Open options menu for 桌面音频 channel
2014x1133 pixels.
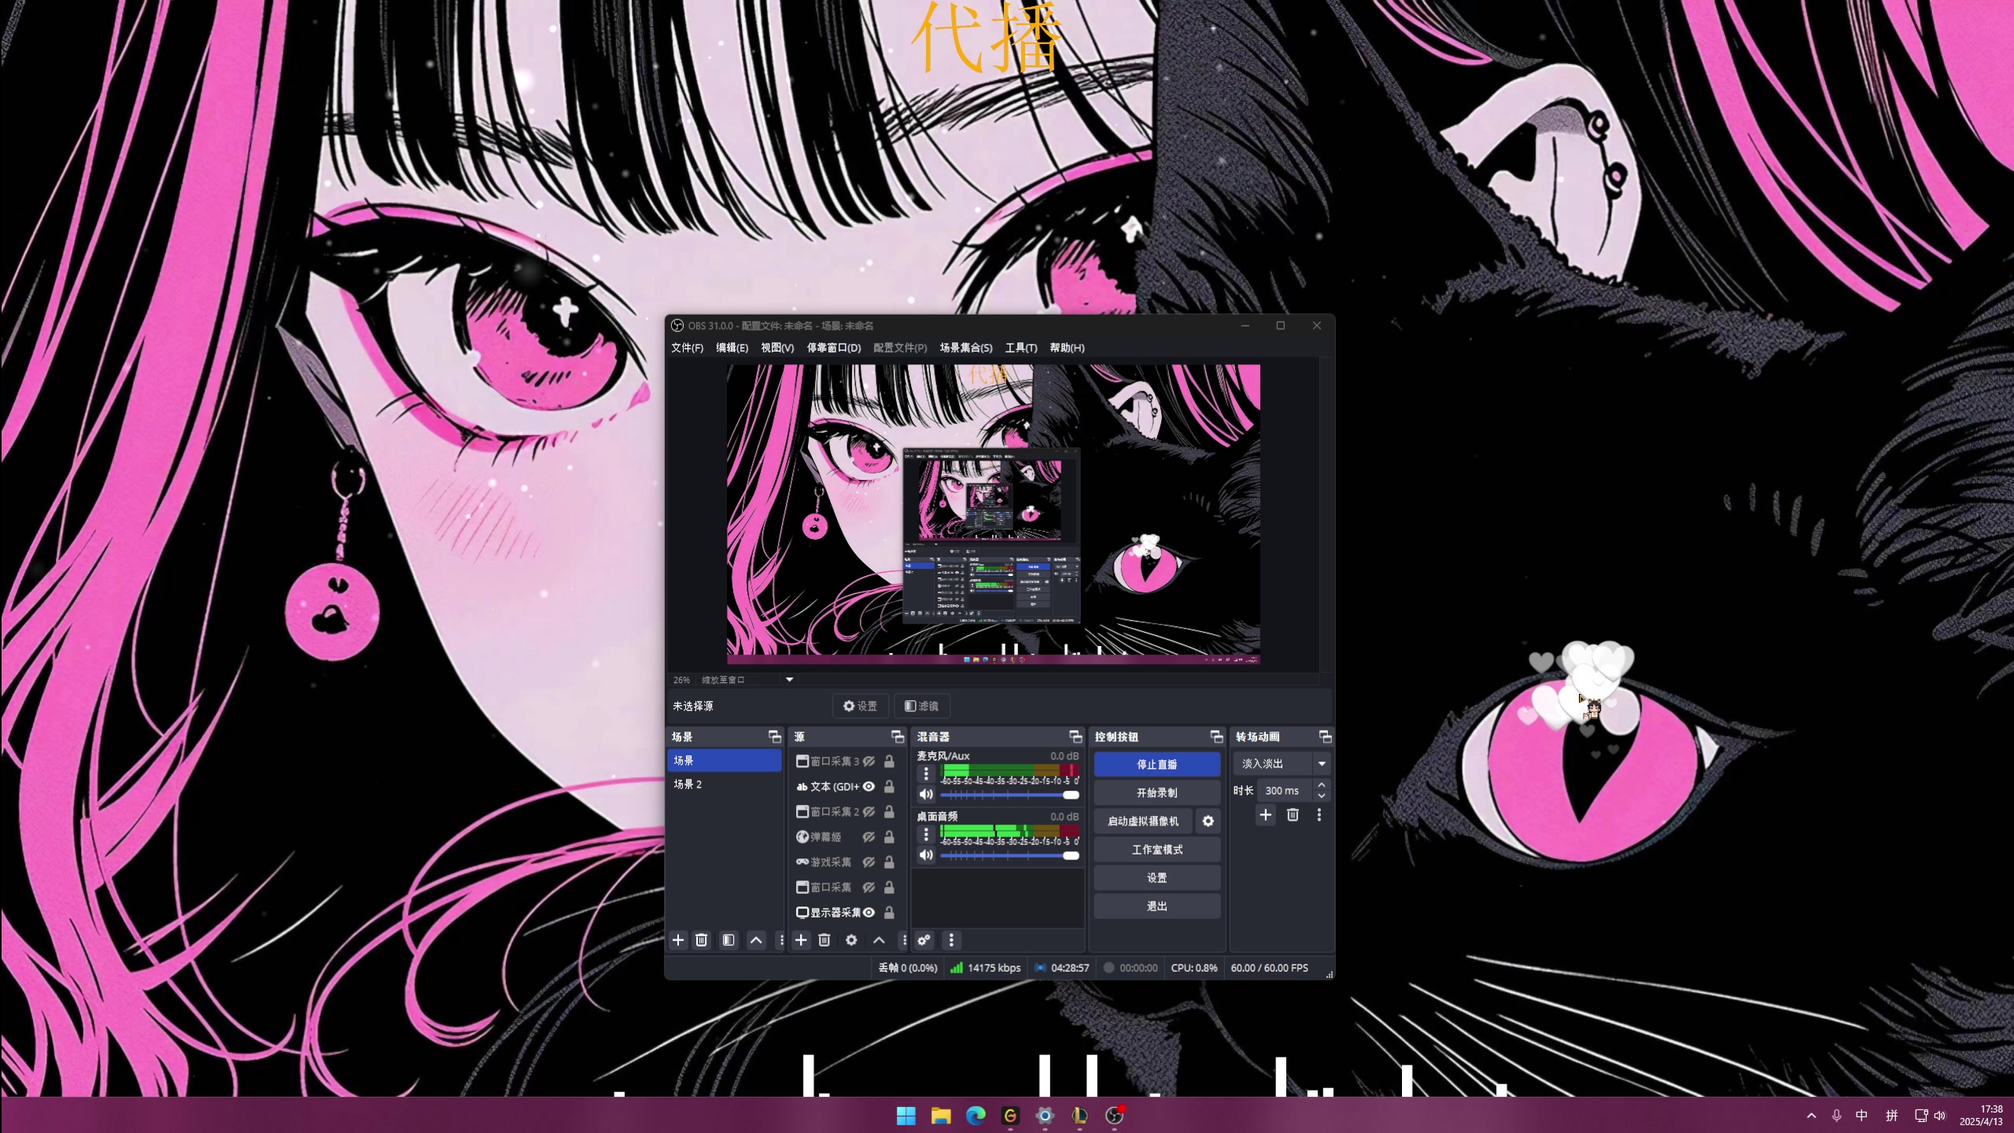pos(926,834)
